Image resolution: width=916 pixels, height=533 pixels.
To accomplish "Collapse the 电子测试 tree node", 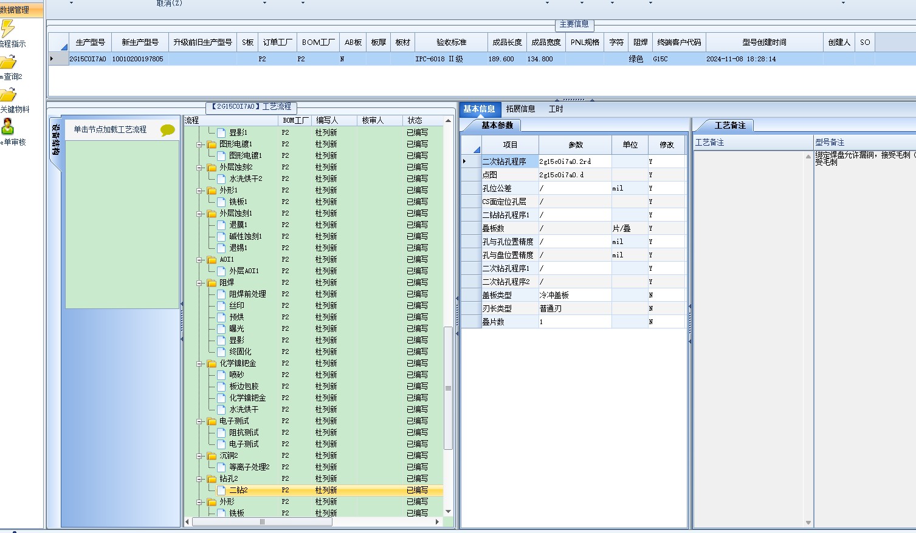I will tap(199, 421).
